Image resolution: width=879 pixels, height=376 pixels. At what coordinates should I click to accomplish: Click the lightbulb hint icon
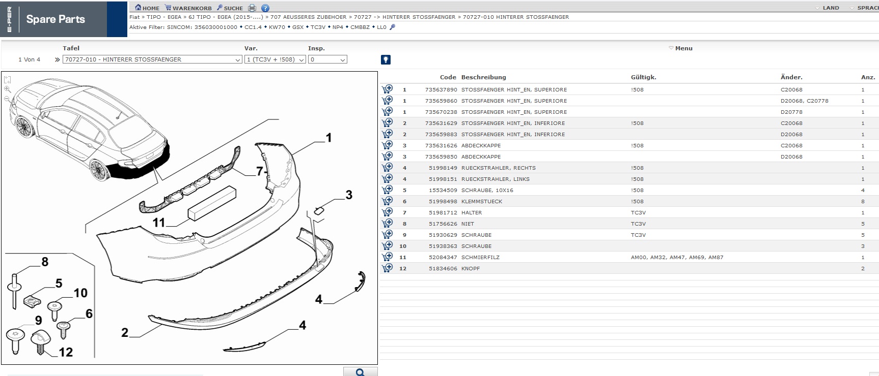click(x=386, y=59)
